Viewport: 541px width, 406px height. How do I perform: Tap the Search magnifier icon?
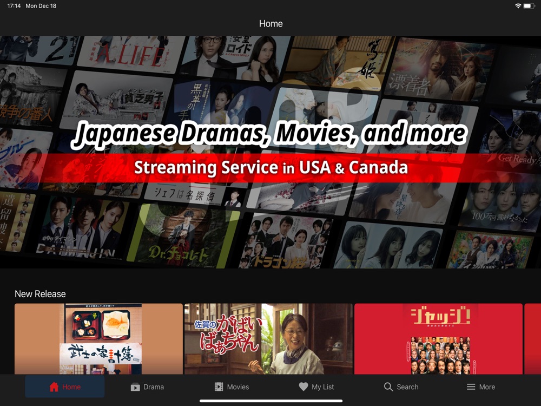[388, 387]
